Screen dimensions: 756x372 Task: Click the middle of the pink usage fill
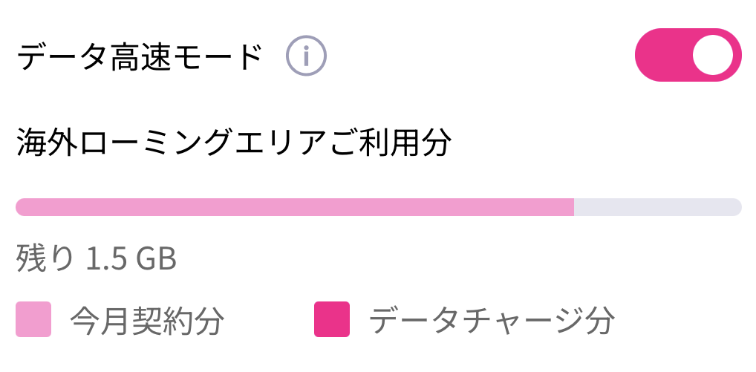point(295,207)
